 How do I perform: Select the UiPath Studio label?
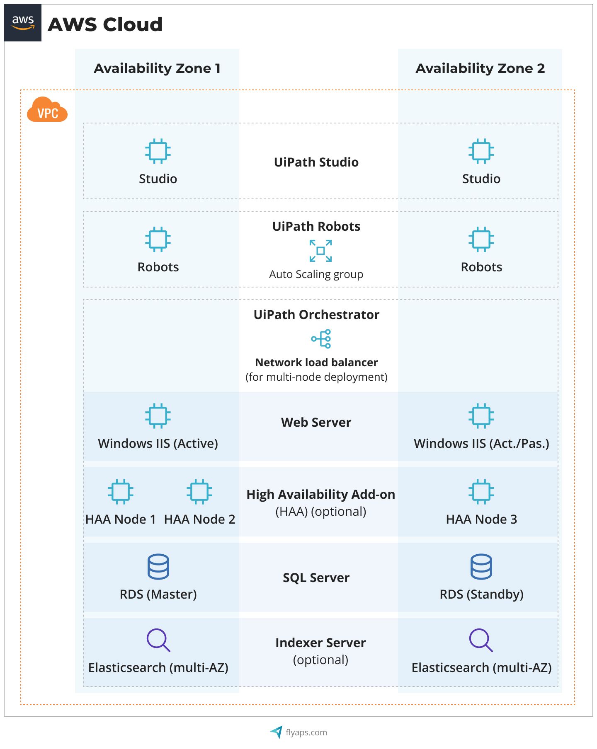point(316,162)
